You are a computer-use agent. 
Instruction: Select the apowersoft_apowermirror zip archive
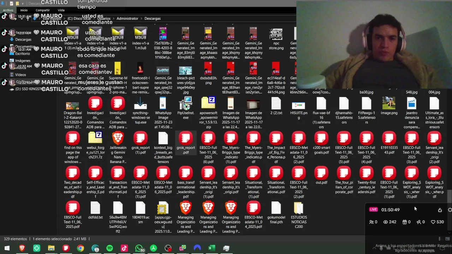(208, 113)
